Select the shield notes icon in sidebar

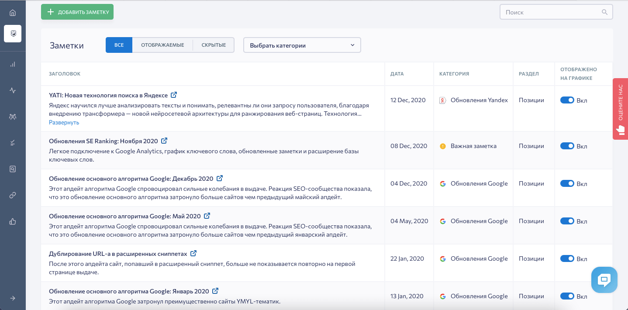click(x=13, y=34)
